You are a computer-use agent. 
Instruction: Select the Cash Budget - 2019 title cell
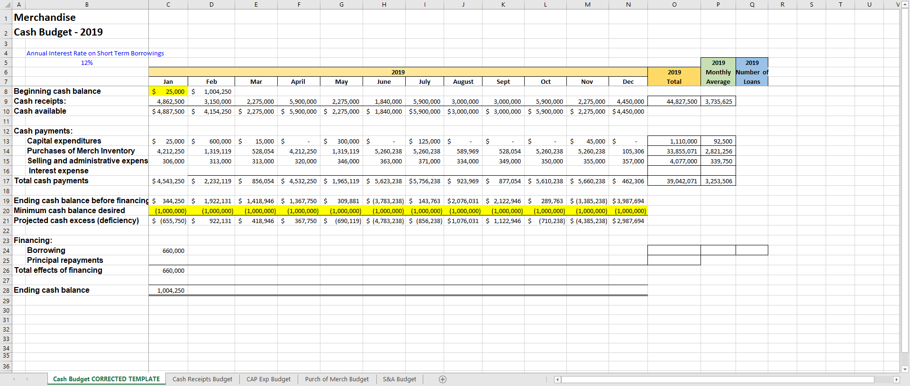click(x=58, y=32)
